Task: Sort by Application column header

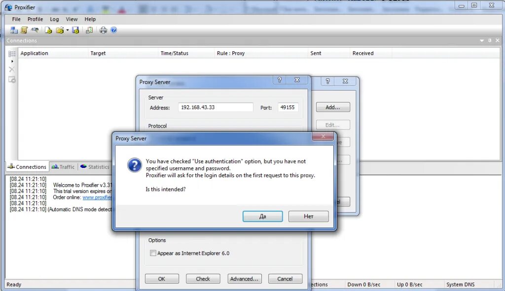Action: point(53,53)
